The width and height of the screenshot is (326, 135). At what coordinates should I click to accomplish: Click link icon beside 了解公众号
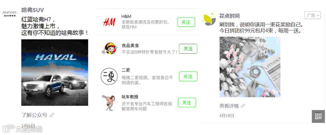(x=52, y=115)
